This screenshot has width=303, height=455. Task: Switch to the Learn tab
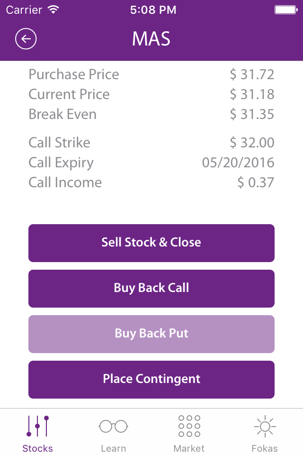114,433
